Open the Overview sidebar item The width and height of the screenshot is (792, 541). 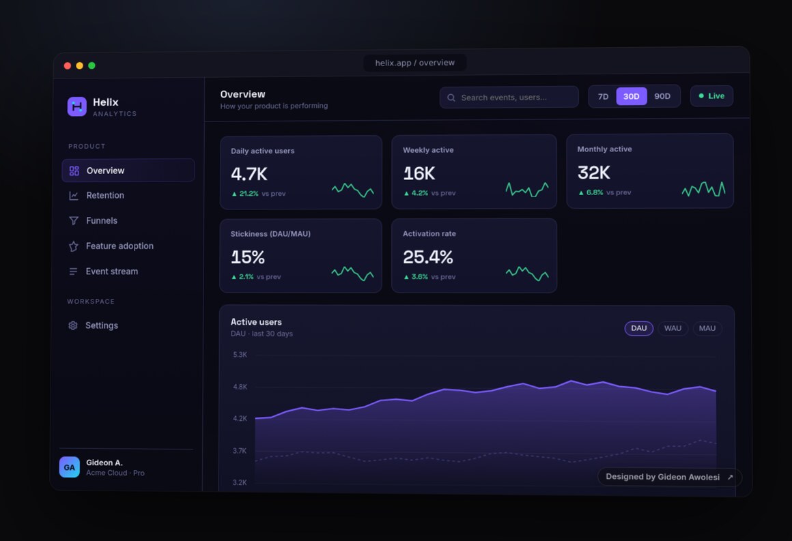pos(128,171)
